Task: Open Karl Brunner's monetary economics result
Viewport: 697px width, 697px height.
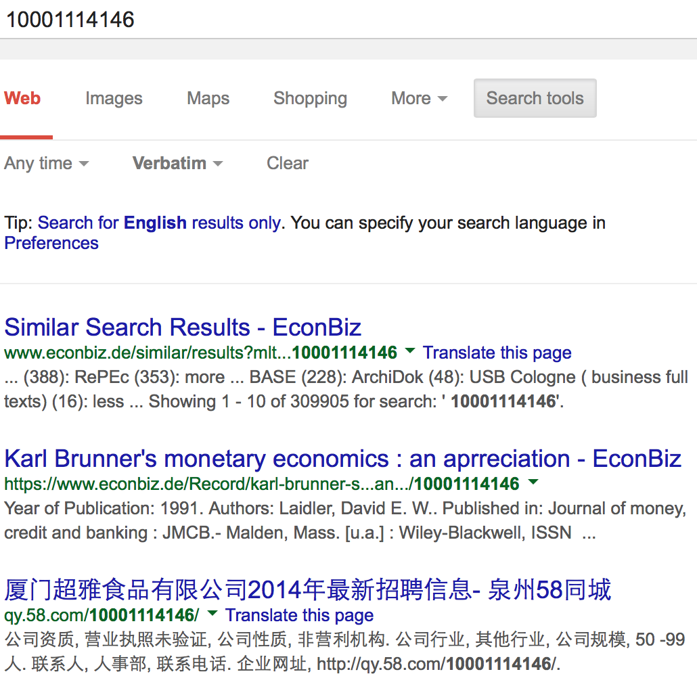Action: (x=342, y=459)
